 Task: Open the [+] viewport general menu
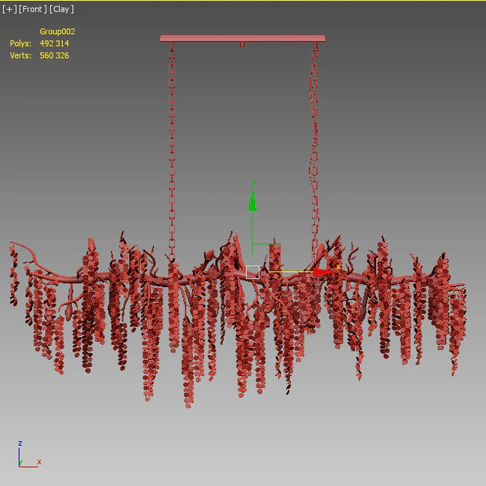pyautogui.click(x=9, y=9)
